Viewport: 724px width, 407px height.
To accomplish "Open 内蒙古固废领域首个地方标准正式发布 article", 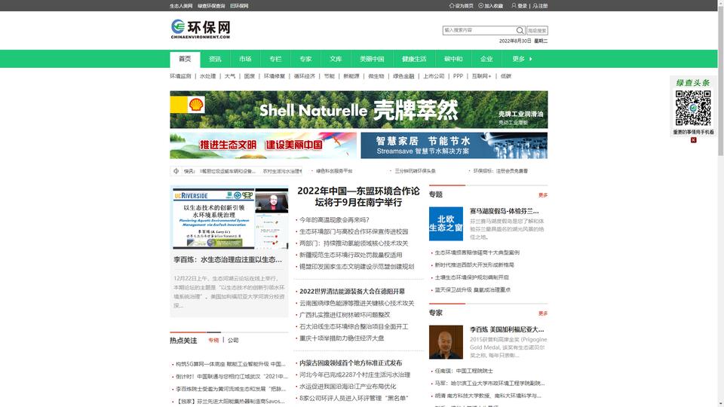I will pos(351,363).
